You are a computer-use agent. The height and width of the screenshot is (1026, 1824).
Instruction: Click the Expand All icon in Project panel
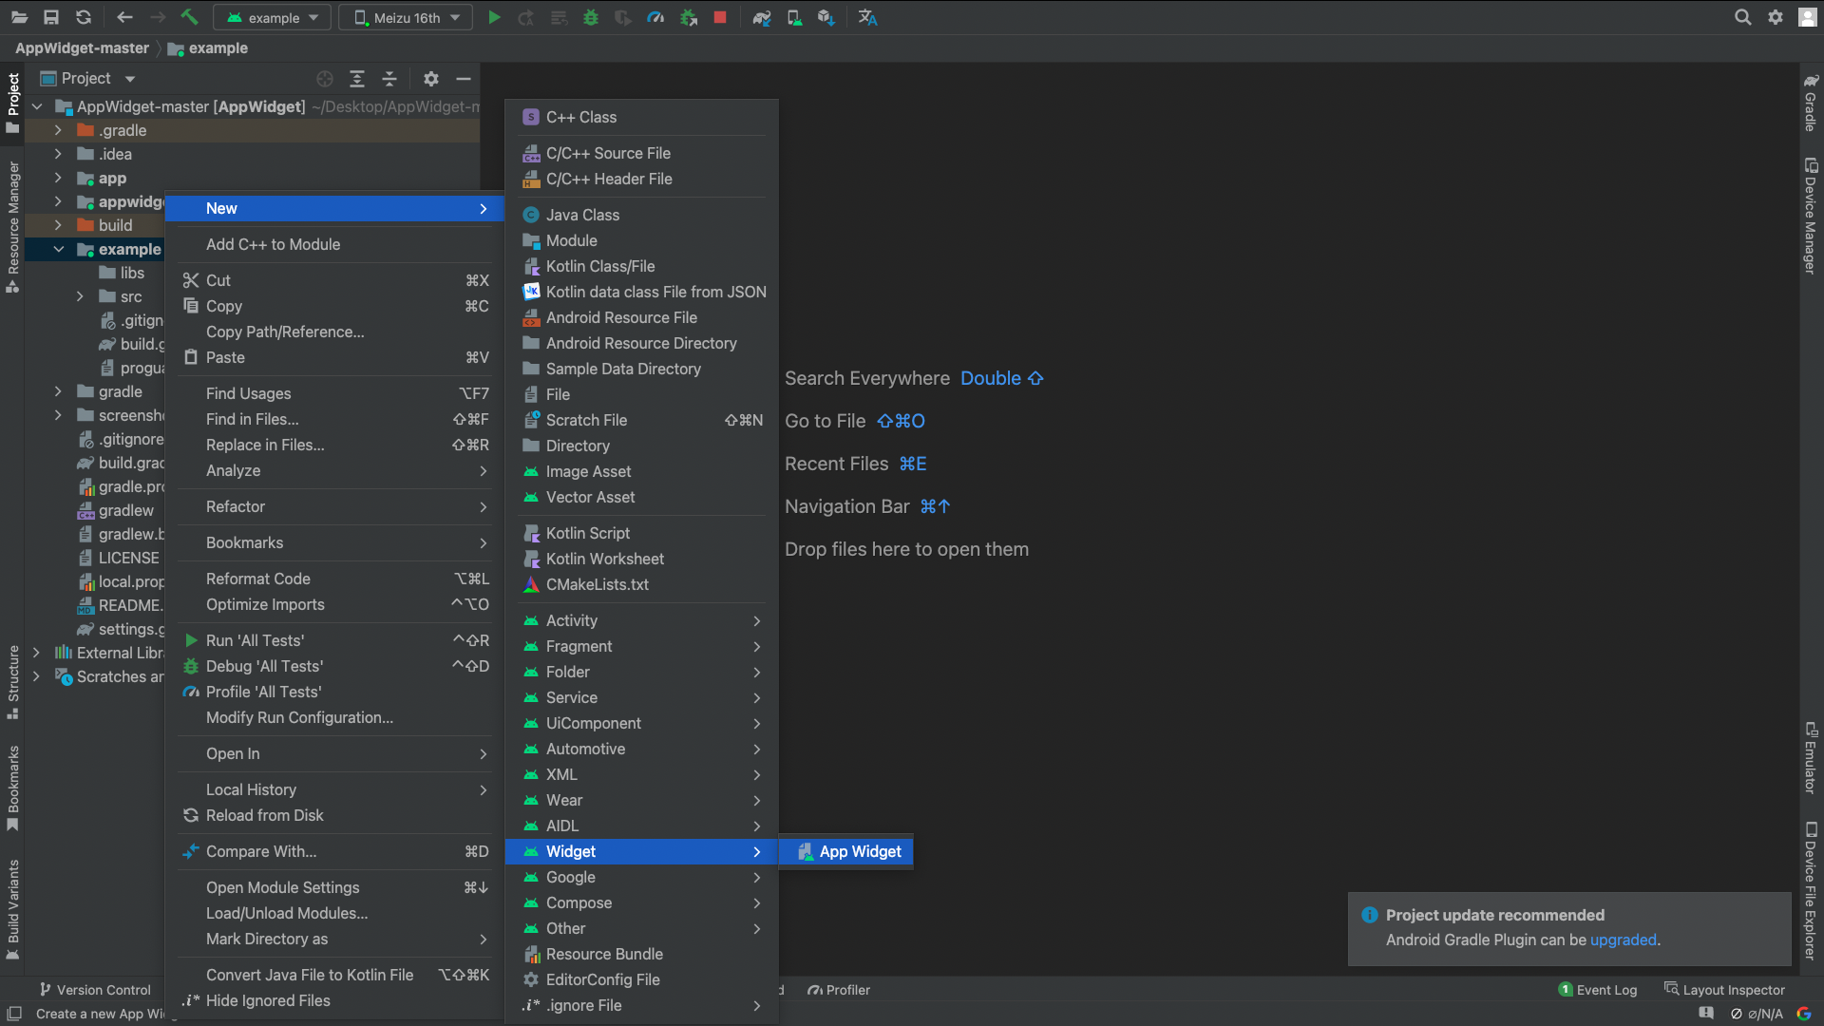[357, 79]
